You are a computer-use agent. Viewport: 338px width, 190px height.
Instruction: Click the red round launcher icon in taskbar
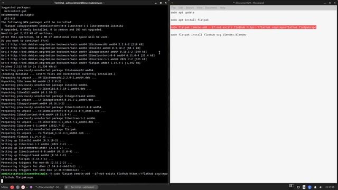point(12,187)
